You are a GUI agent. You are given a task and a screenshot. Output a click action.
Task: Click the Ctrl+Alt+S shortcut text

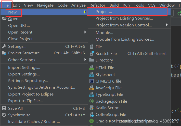pyautogui.click(x=75, y=46)
